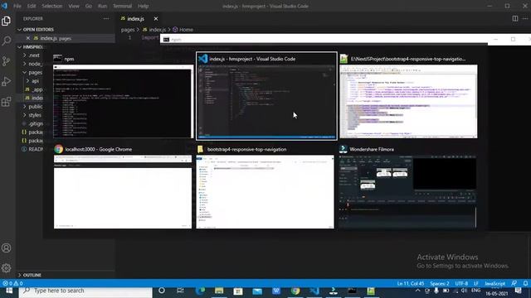The height and width of the screenshot is (298, 531).
Task: Open the Accounts icon in activity bar
Action: pos(6,248)
